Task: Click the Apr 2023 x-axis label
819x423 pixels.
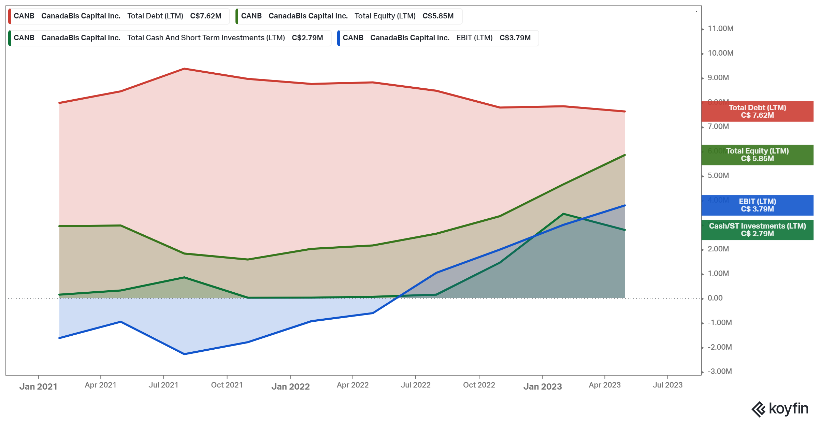Action: (x=605, y=385)
